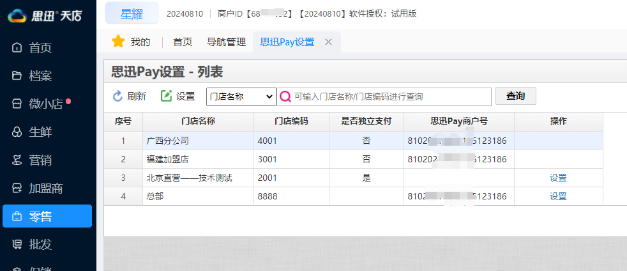
Task: Open the 生鲜 sidebar section
Action: pyautogui.click(x=47, y=132)
